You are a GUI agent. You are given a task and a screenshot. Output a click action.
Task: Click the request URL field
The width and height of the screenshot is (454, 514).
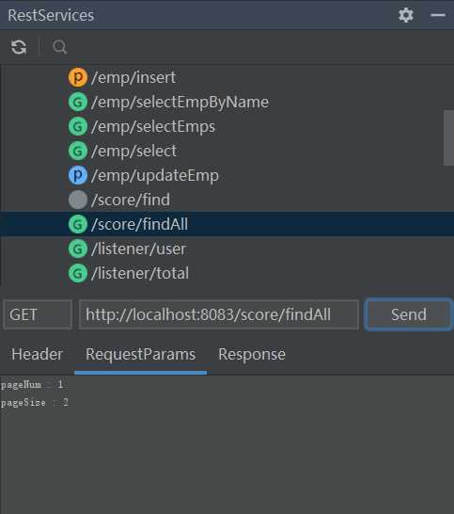coord(219,314)
